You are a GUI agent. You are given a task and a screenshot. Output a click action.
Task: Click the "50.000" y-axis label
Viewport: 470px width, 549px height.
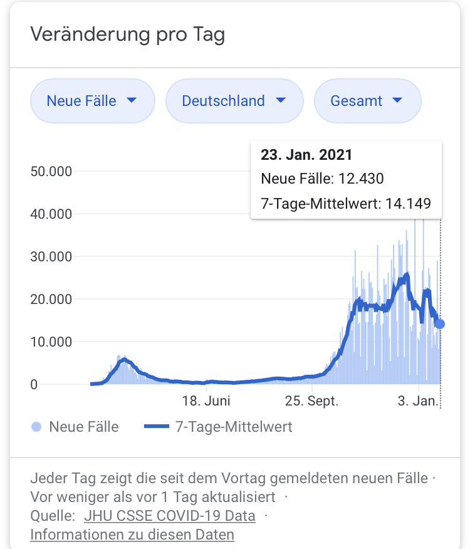tap(51, 171)
